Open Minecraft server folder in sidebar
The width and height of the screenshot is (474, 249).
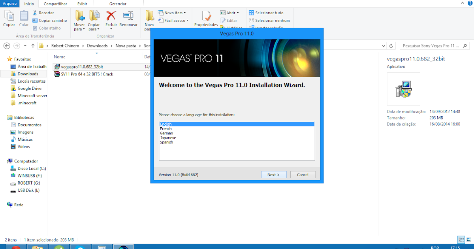click(x=29, y=96)
